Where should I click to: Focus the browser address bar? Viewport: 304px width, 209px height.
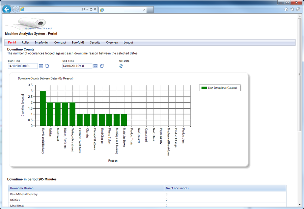(x=52, y=9)
